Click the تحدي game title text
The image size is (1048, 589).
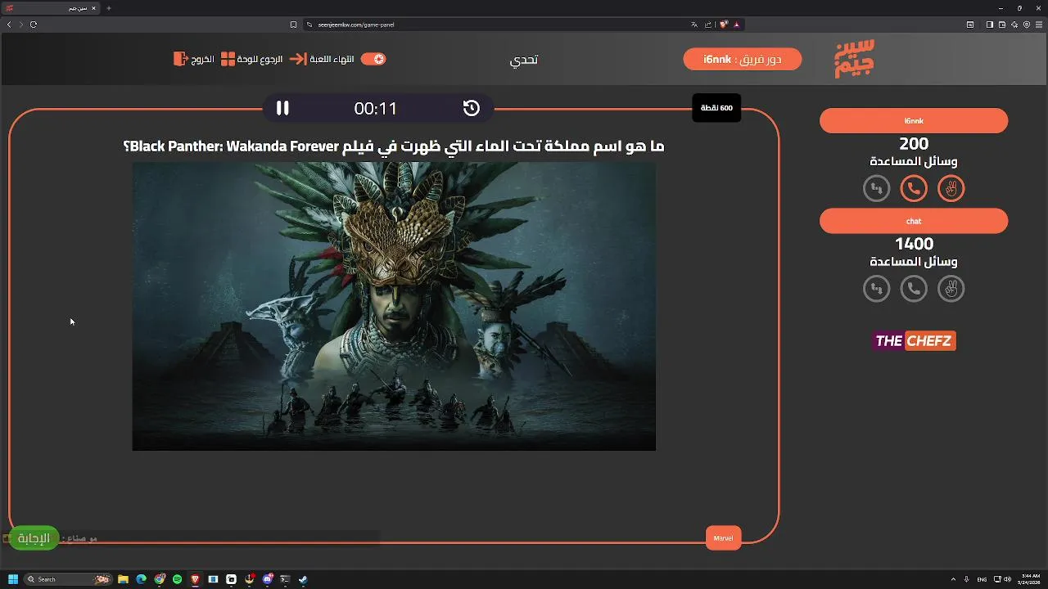click(x=524, y=59)
